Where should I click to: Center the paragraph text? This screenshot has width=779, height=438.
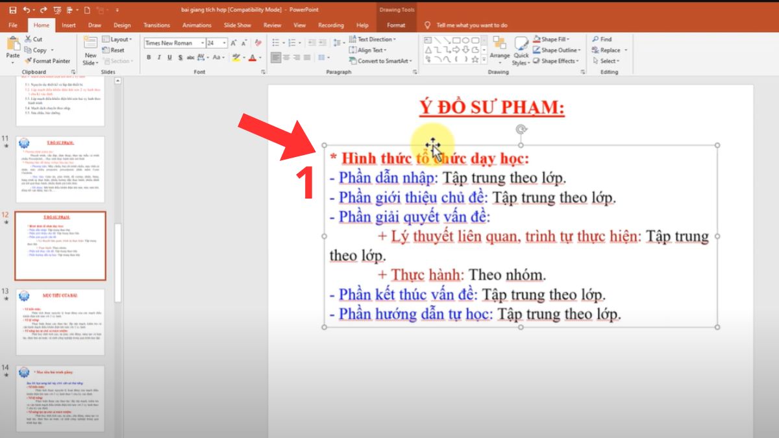coord(286,57)
